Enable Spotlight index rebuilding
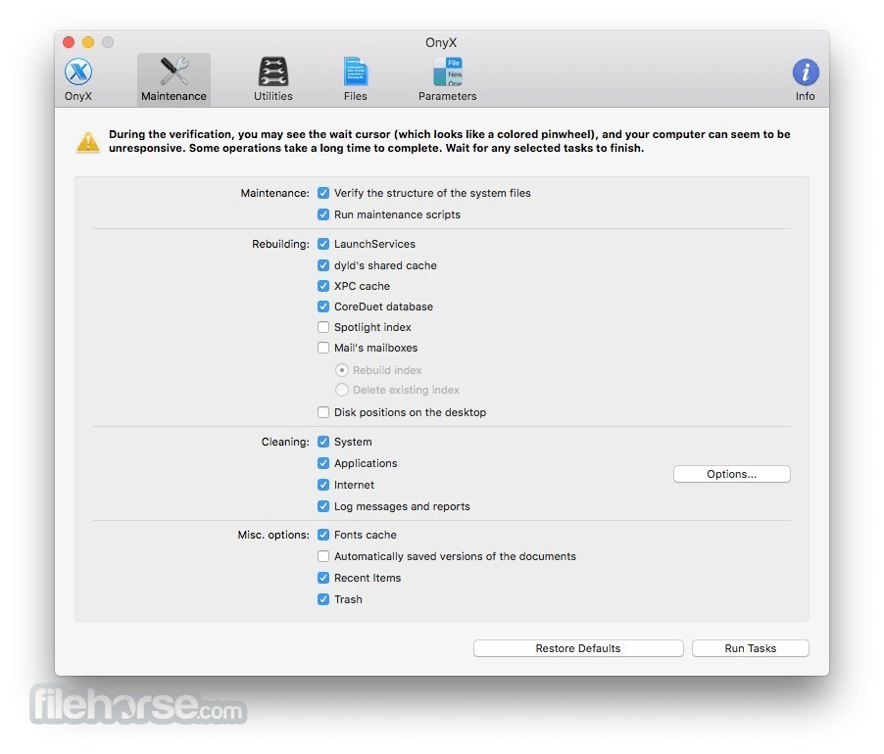This screenshot has height=754, width=884. pos(323,327)
